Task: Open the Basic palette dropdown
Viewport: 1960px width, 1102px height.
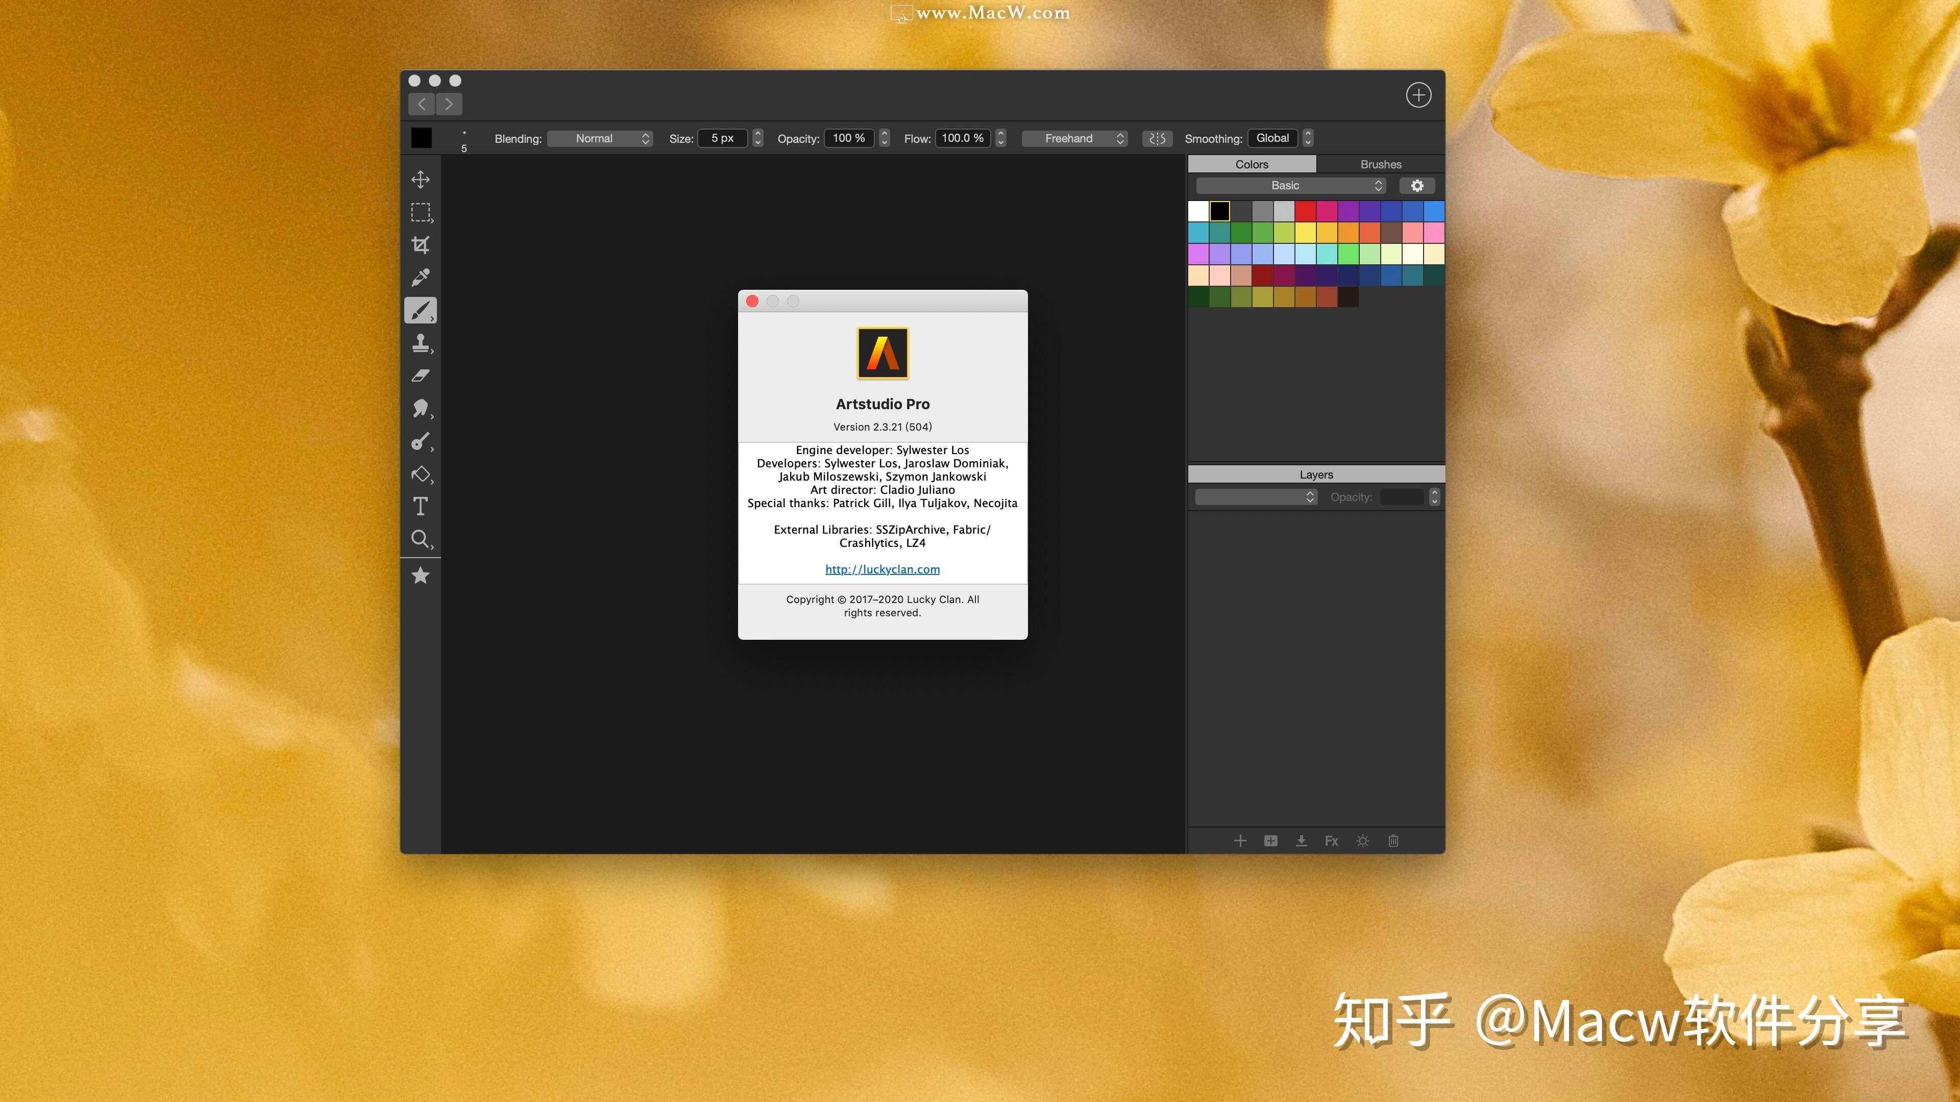Action: coord(1291,186)
